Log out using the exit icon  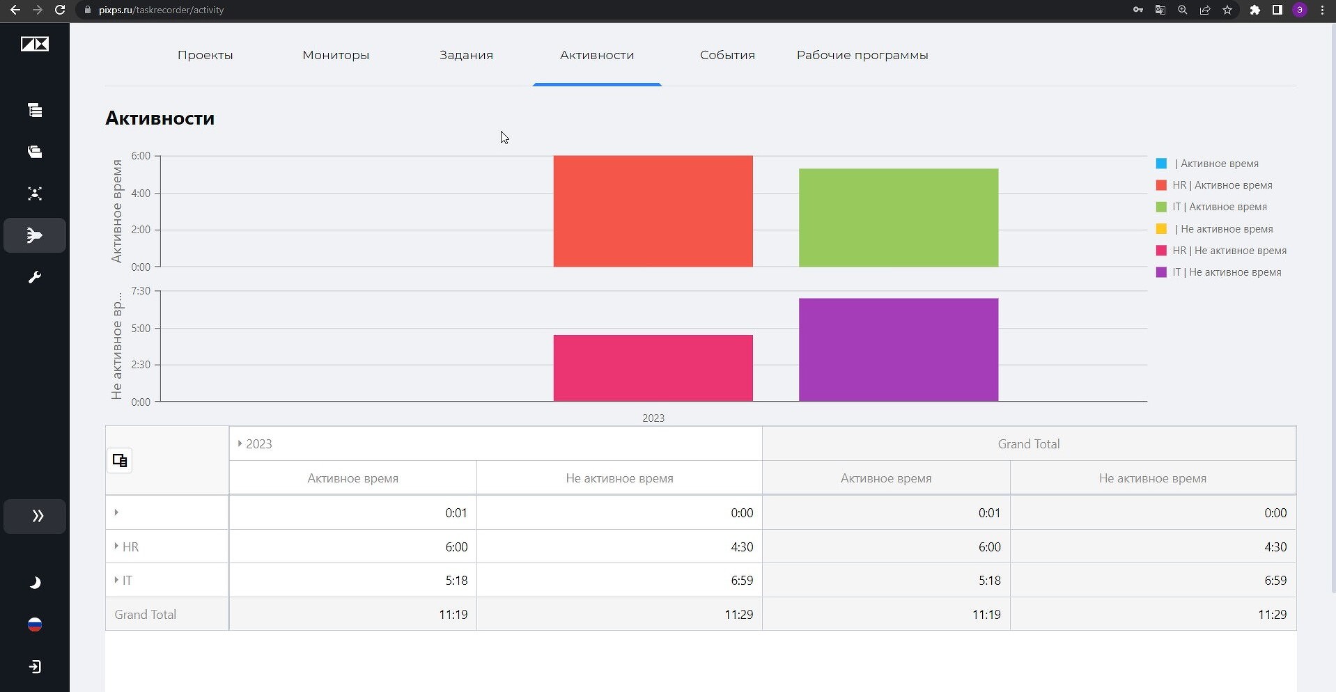click(x=35, y=667)
